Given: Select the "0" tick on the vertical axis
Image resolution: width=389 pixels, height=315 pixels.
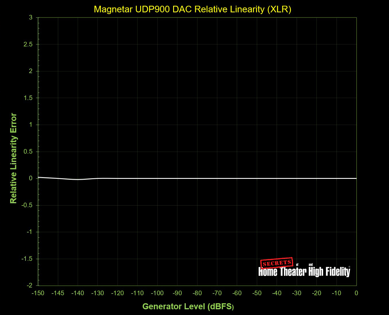Looking at the screenshot, I should [x=31, y=178].
